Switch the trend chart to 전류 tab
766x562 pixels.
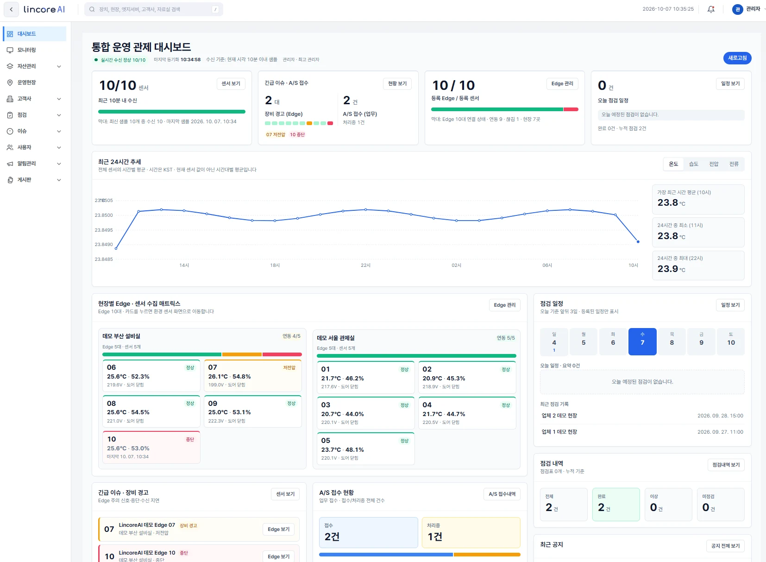click(734, 164)
